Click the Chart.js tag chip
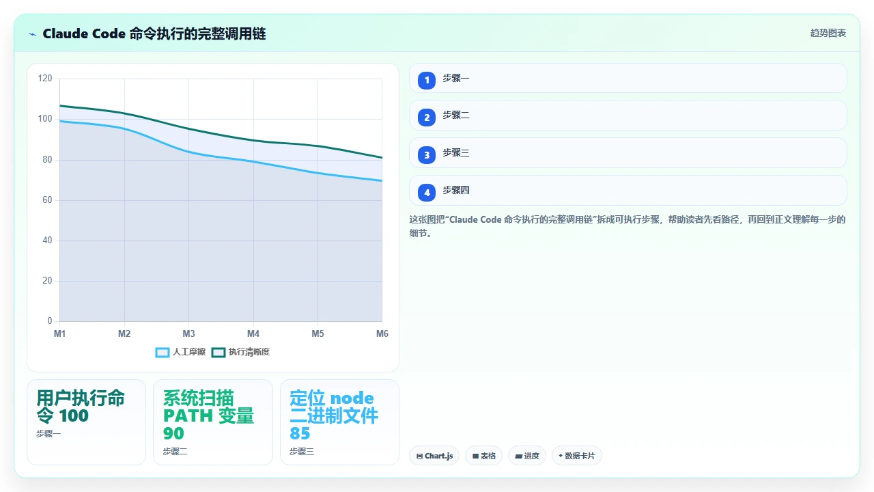 pyautogui.click(x=434, y=456)
